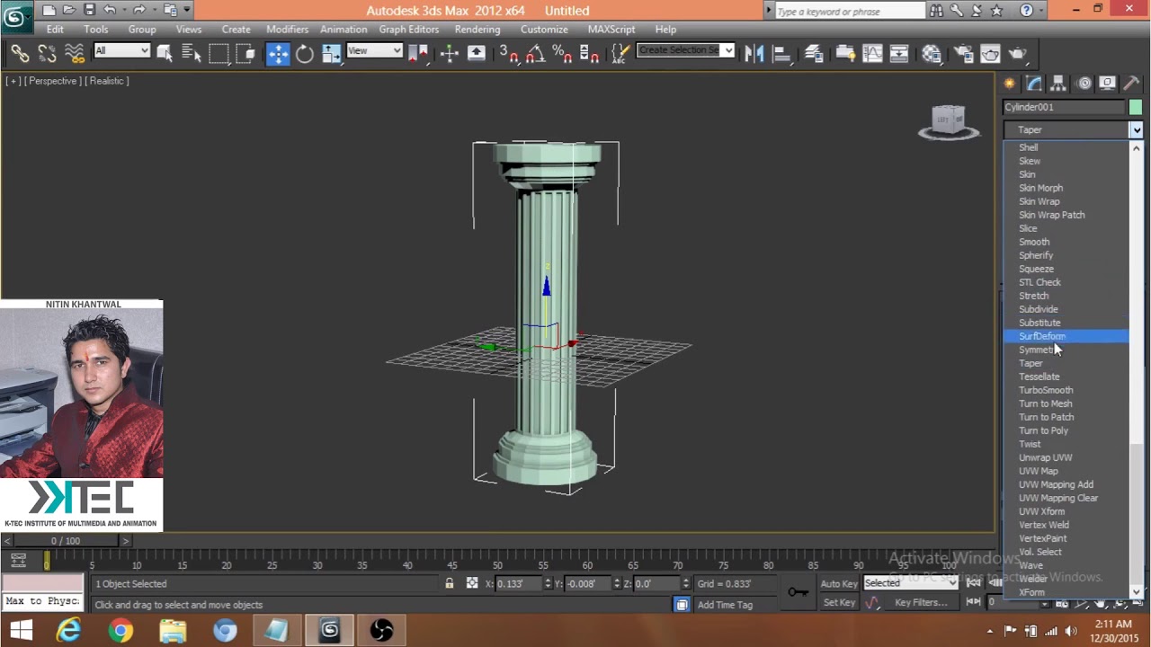Viewport: 1151px width, 647px height.
Task: Activate the Select and Rotate tool
Action: coord(305,54)
